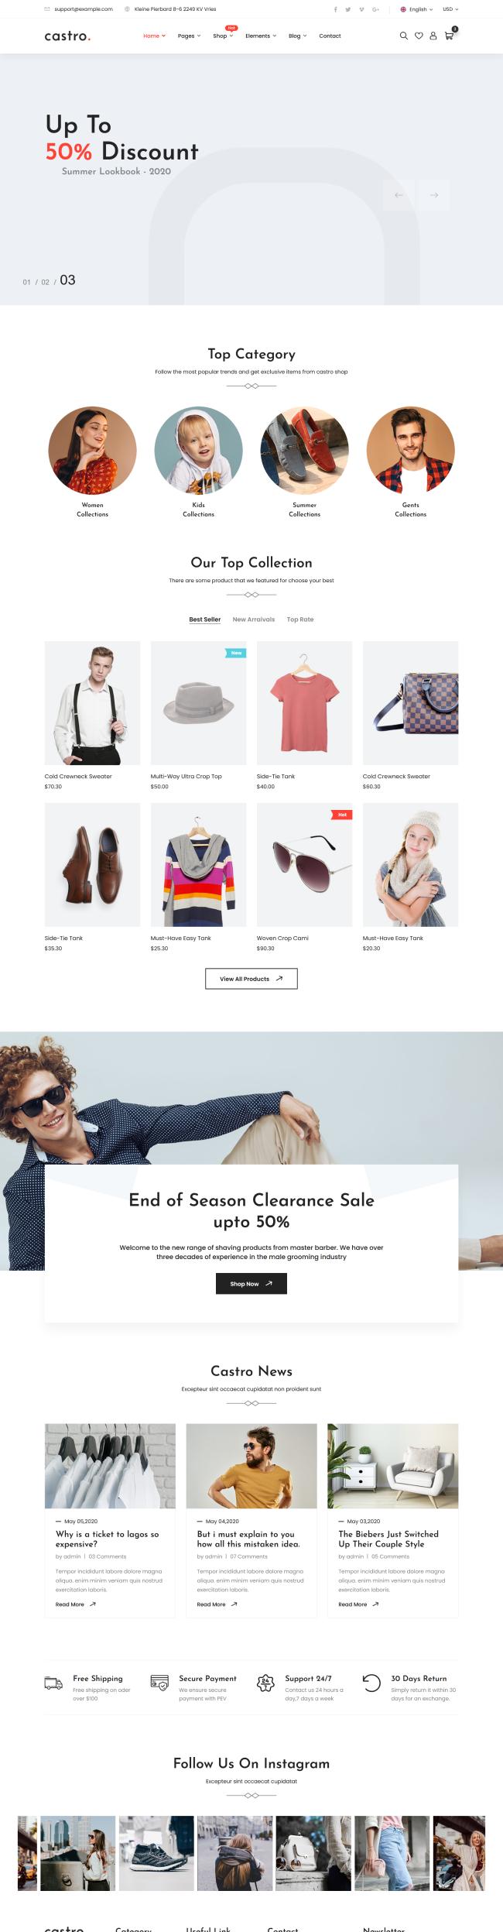
Task: Select the Top Rate tab
Action: [300, 619]
